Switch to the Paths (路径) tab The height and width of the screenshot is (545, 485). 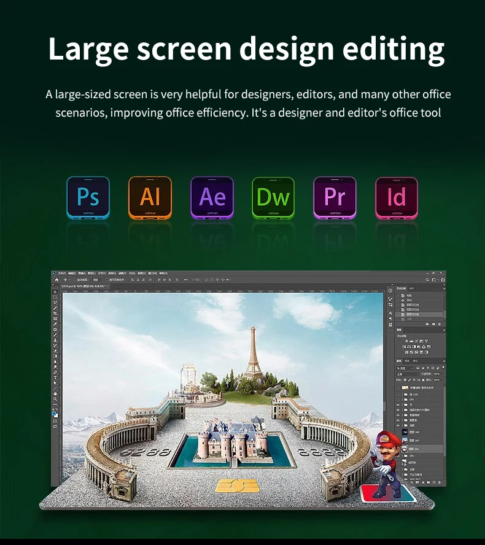415,361
